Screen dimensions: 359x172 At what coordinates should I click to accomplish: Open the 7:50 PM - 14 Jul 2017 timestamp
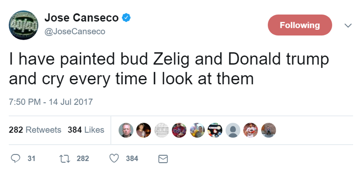(51, 102)
